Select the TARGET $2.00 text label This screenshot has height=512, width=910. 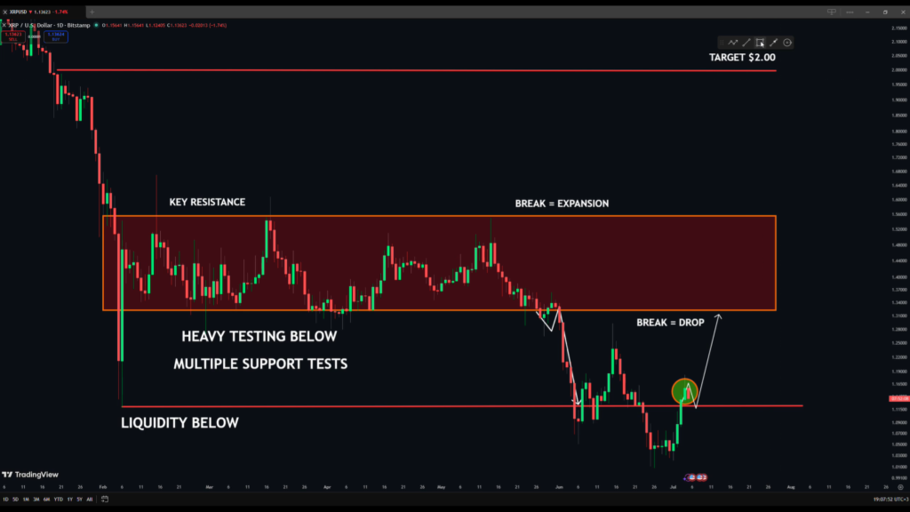pyautogui.click(x=742, y=58)
